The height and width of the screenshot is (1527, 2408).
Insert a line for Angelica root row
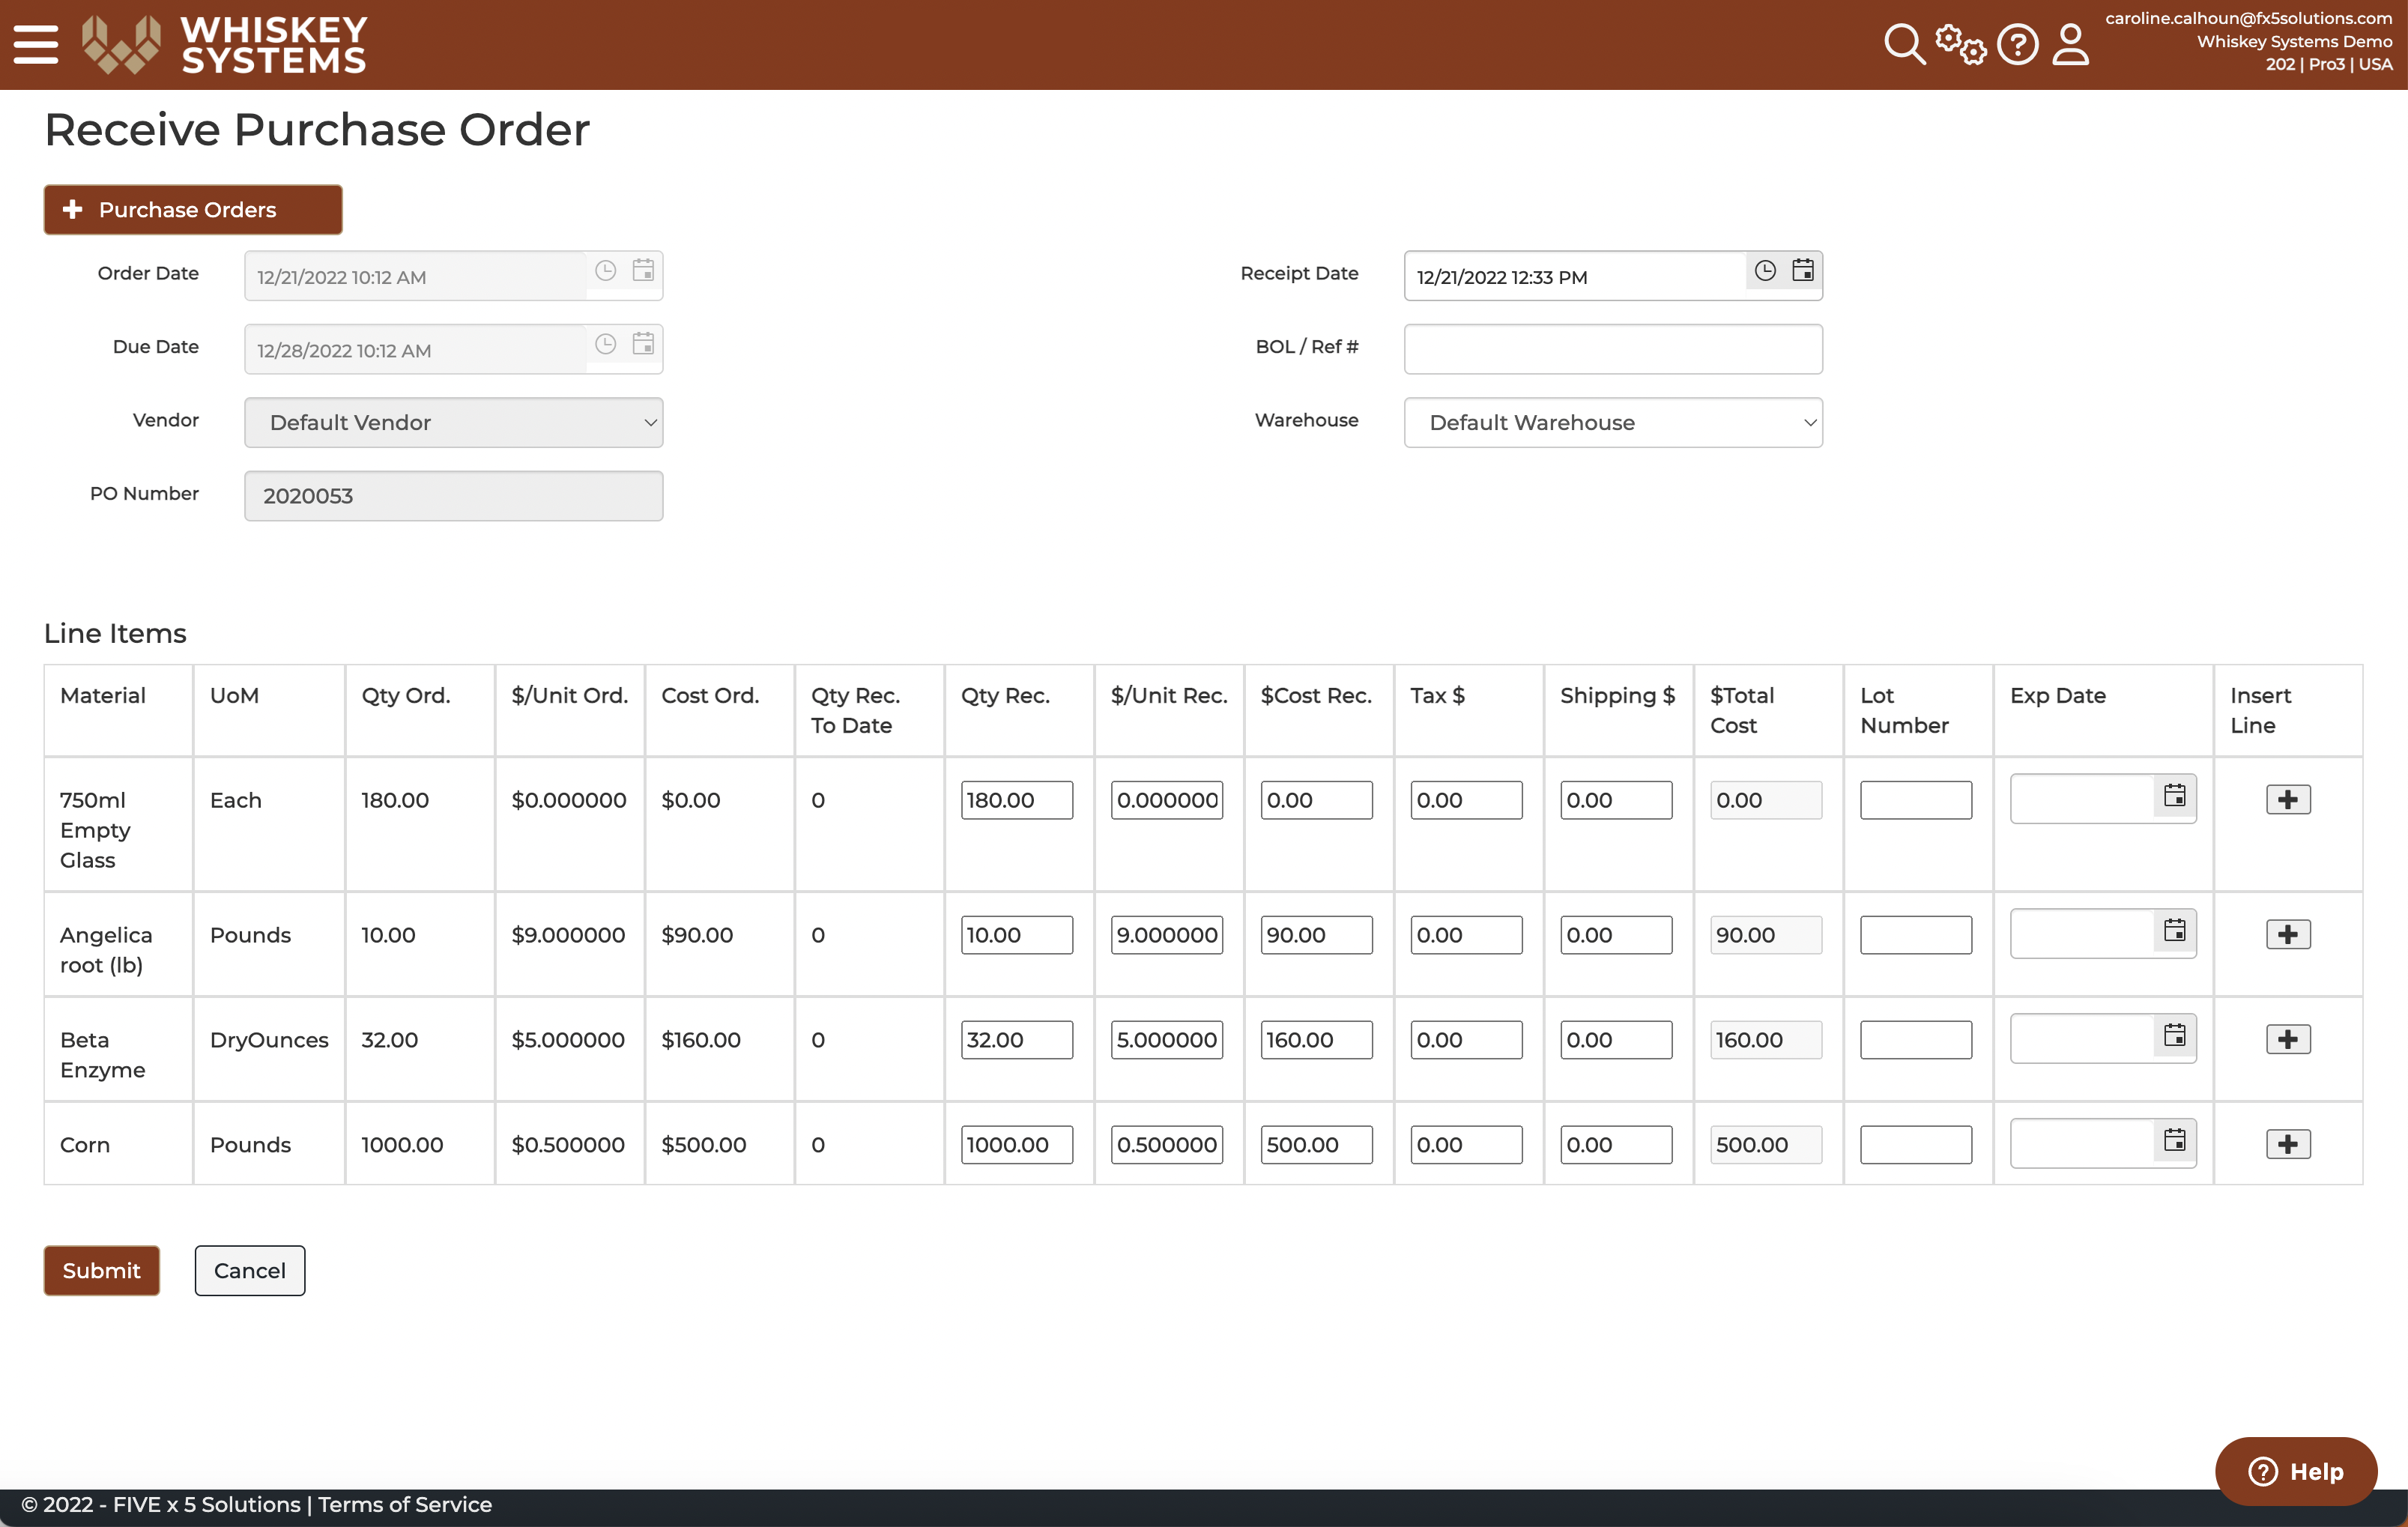2288,934
